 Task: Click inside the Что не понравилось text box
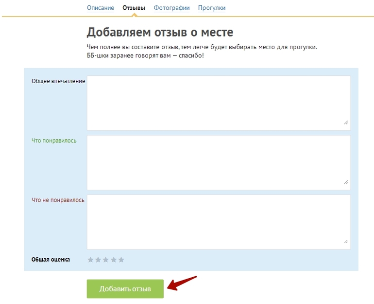click(219, 222)
